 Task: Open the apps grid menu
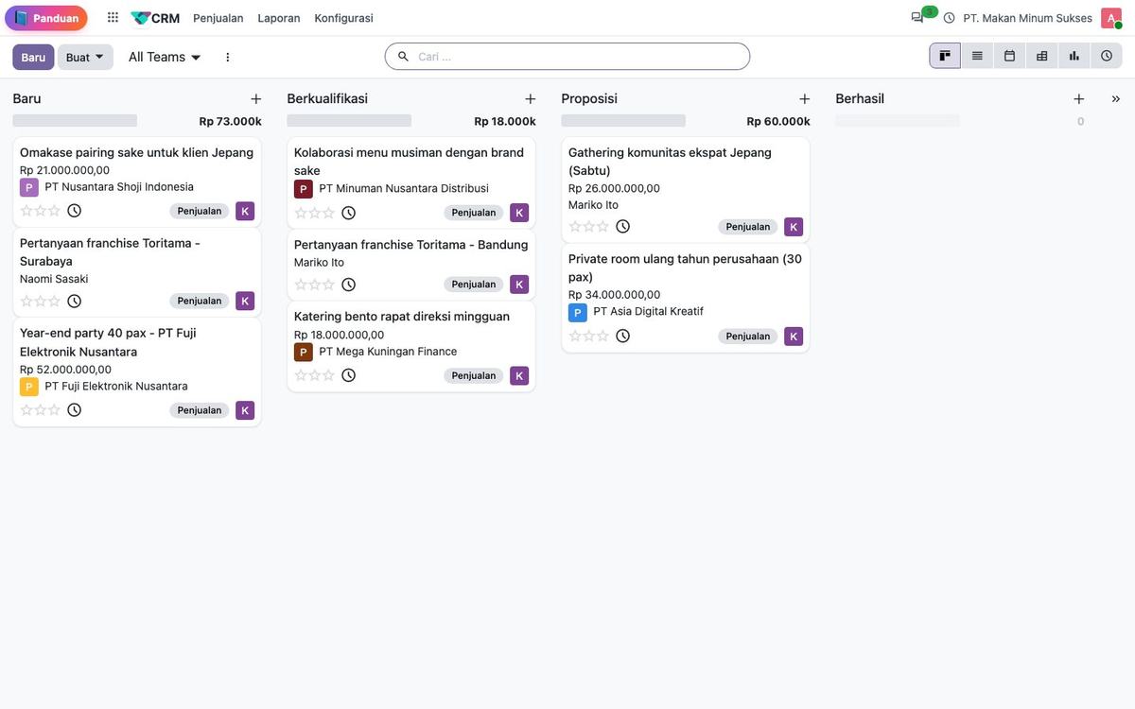[113, 18]
